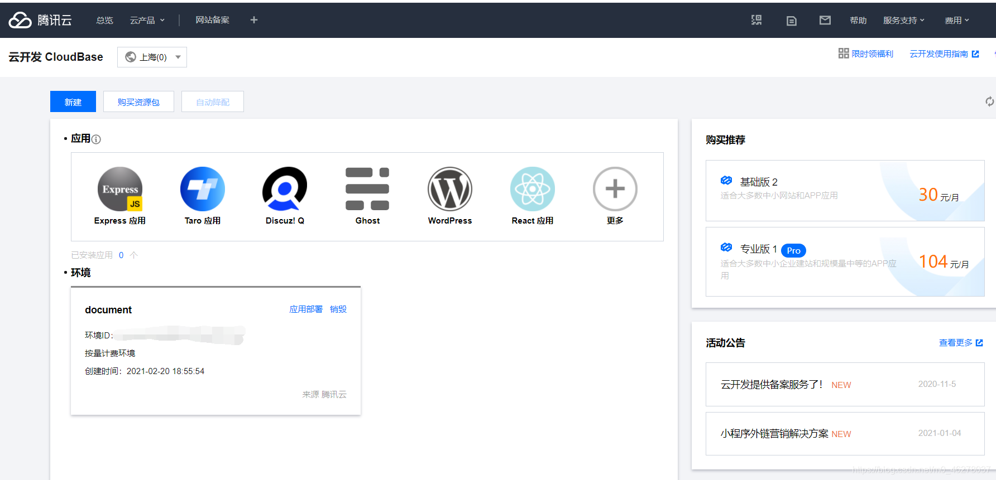Click the external link icon beside 云开发使用指南
The image size is (996, 480).
click(975, 54)
